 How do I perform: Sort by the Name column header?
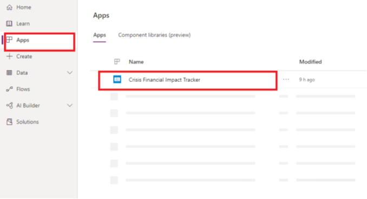point(136,62)
